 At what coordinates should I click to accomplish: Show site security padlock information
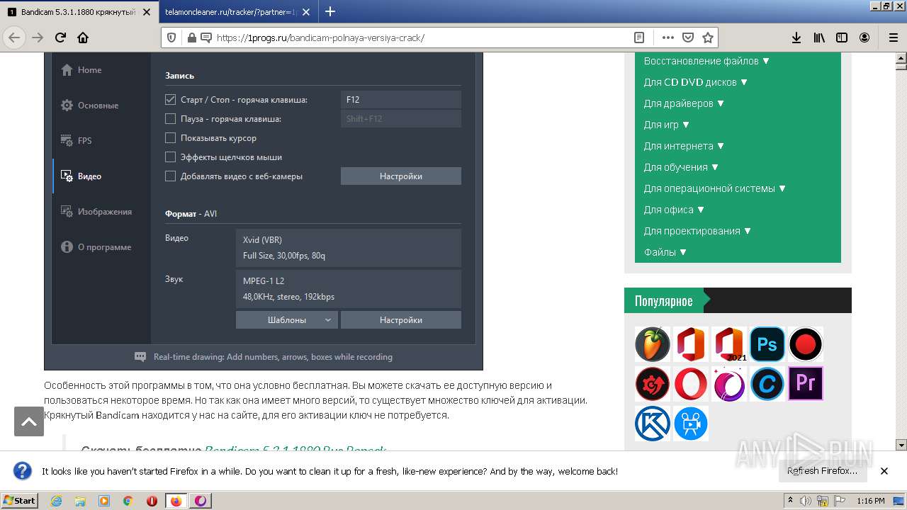pyautogui.click(x=191, y=38)
